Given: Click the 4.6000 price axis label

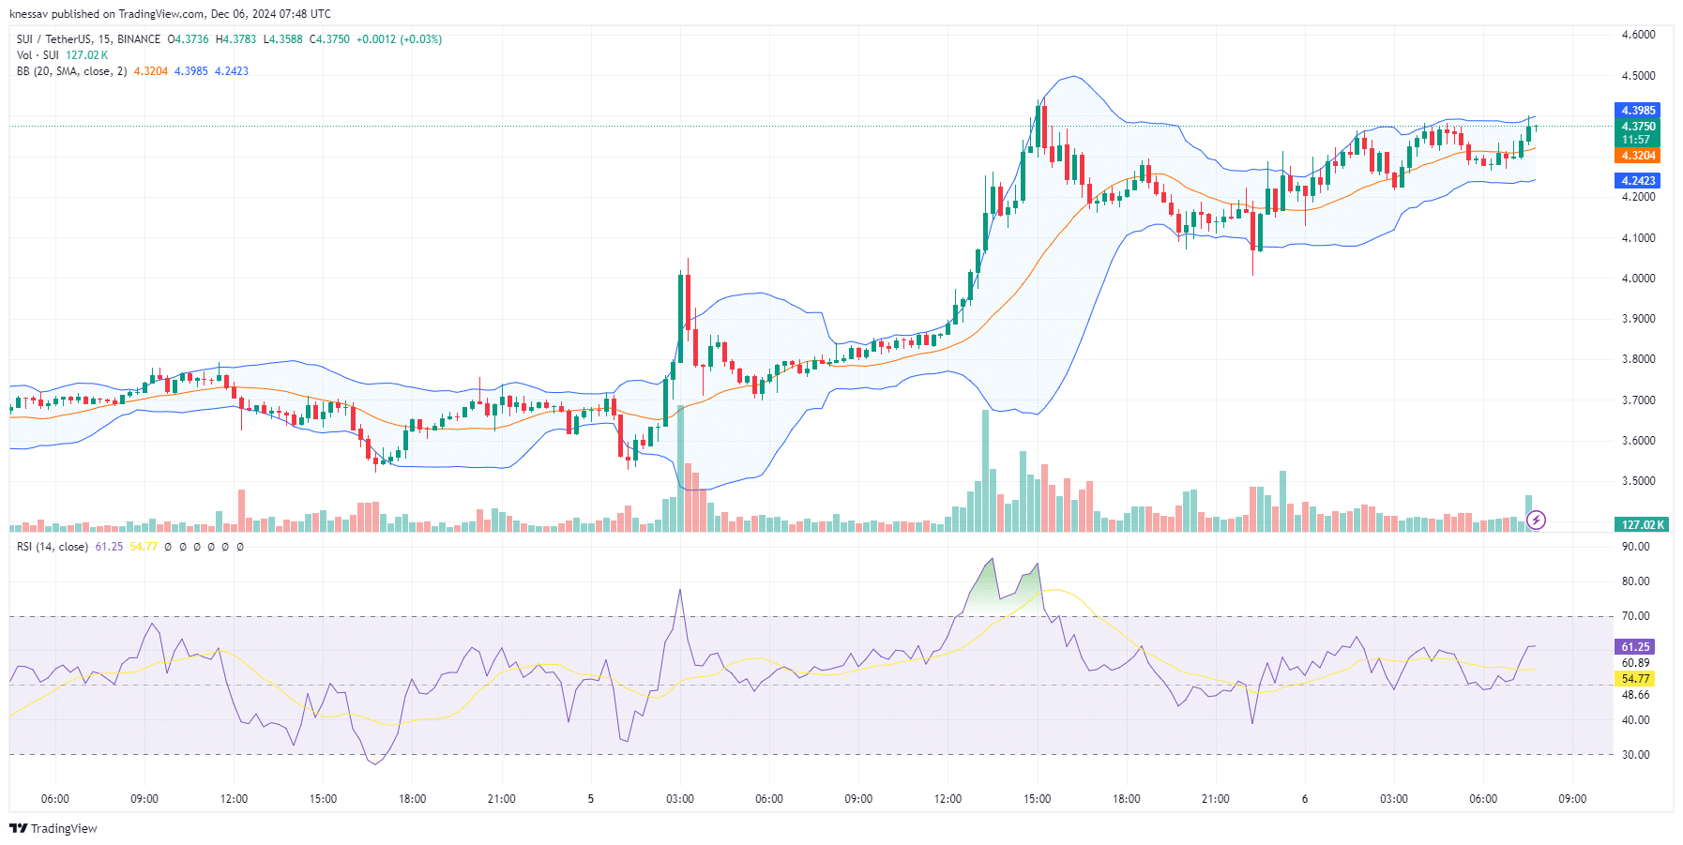Looking at the screenshot, I should tap(1638, 35).
